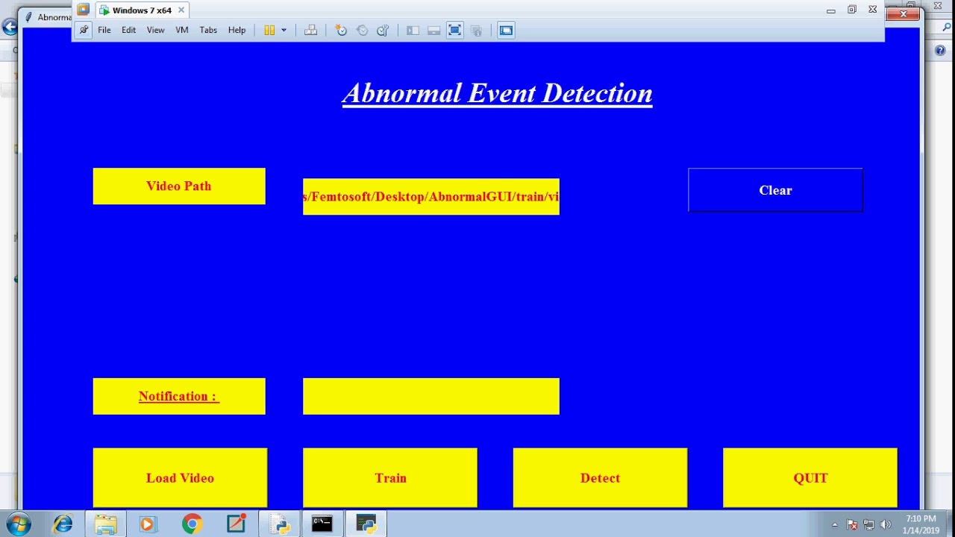Image resolution: width=955 pixels, height=537 pixels.
Task: Click the empty notification output field
Action: (431, 396)
